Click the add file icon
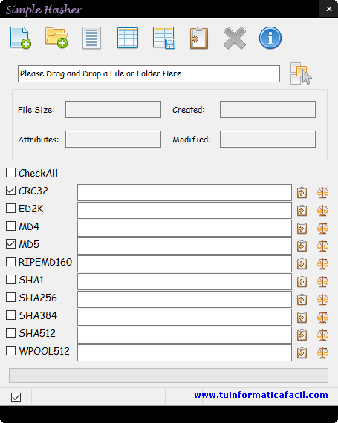Image resolution: width=338 pixels, height=423 pixels. [x=21, y=38]
